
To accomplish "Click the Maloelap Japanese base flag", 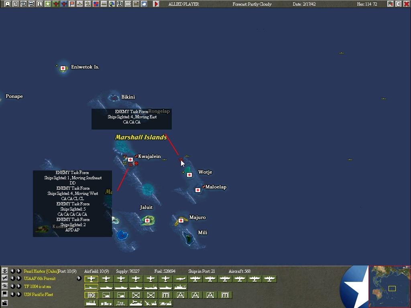I will (198, 190).
